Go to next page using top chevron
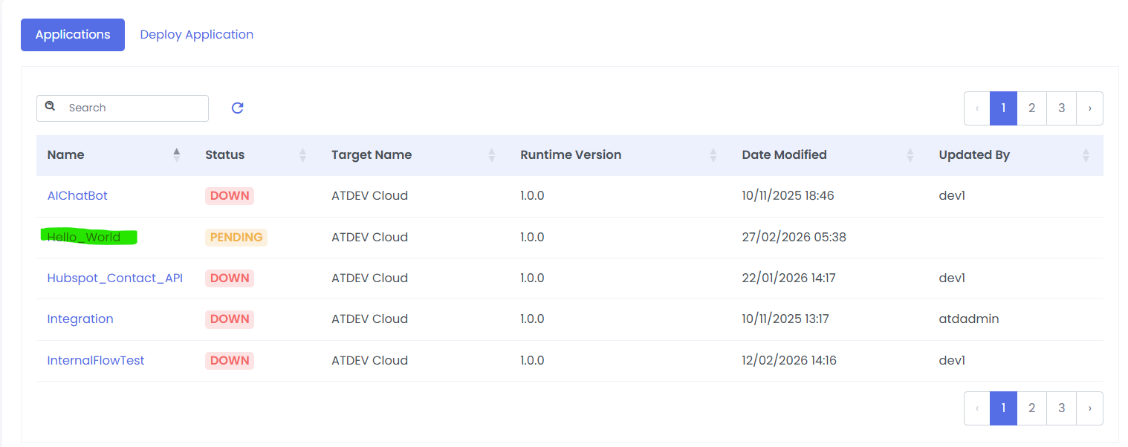This screenshot has height=447, width=1128. [x=1089, y=108]
